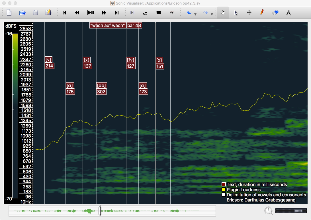Click the waveform overview strip
Screen dimensions: 311x220
point(112,211)
